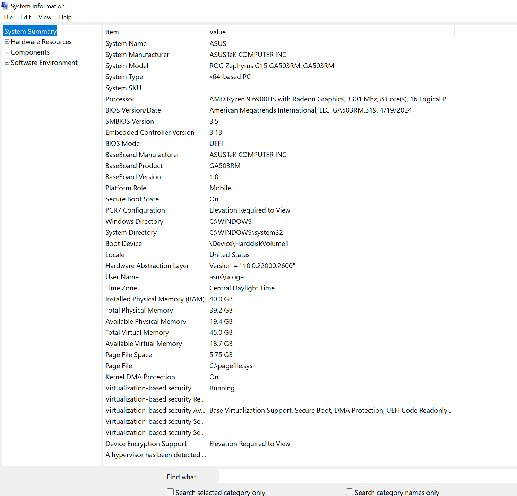Select the BIOS Version/Date row
Screen dimensions: 517x496
(279, 110)
